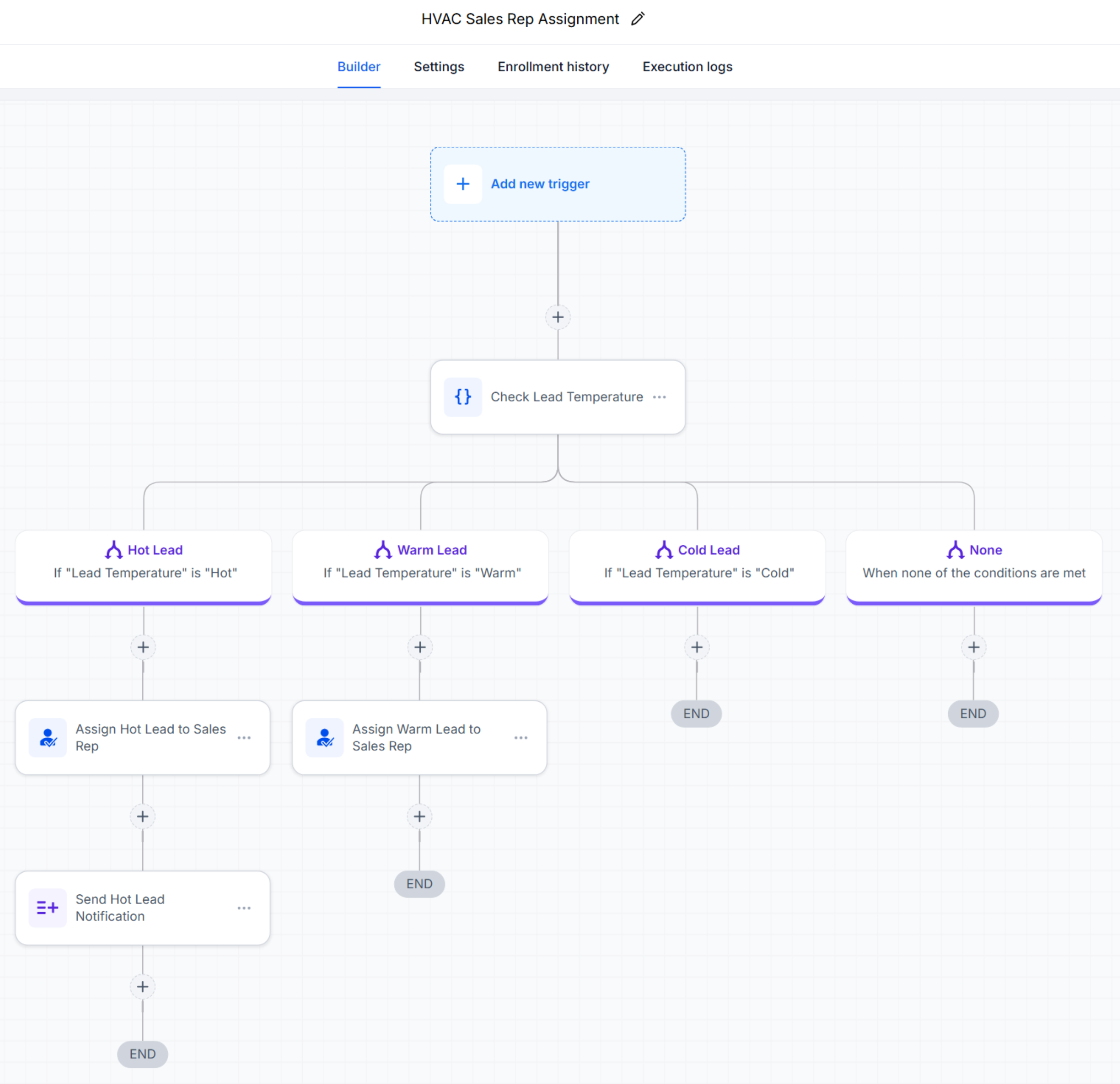Image resolution: width=1120 pixels, height=1084 pixels.
Task: Add step under Hot Lead branch
Action: (x=143, y=647)
